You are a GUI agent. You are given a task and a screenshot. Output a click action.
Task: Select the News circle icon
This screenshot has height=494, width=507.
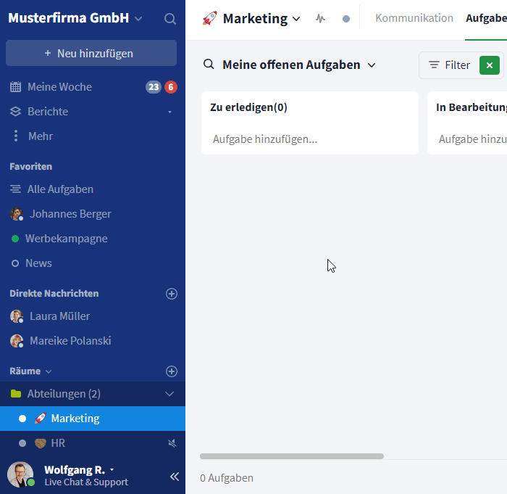point(15,263)
